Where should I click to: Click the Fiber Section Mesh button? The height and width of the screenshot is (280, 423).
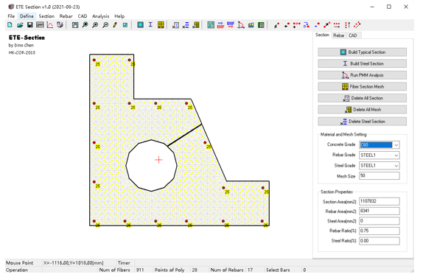click(x=362, y=87)
